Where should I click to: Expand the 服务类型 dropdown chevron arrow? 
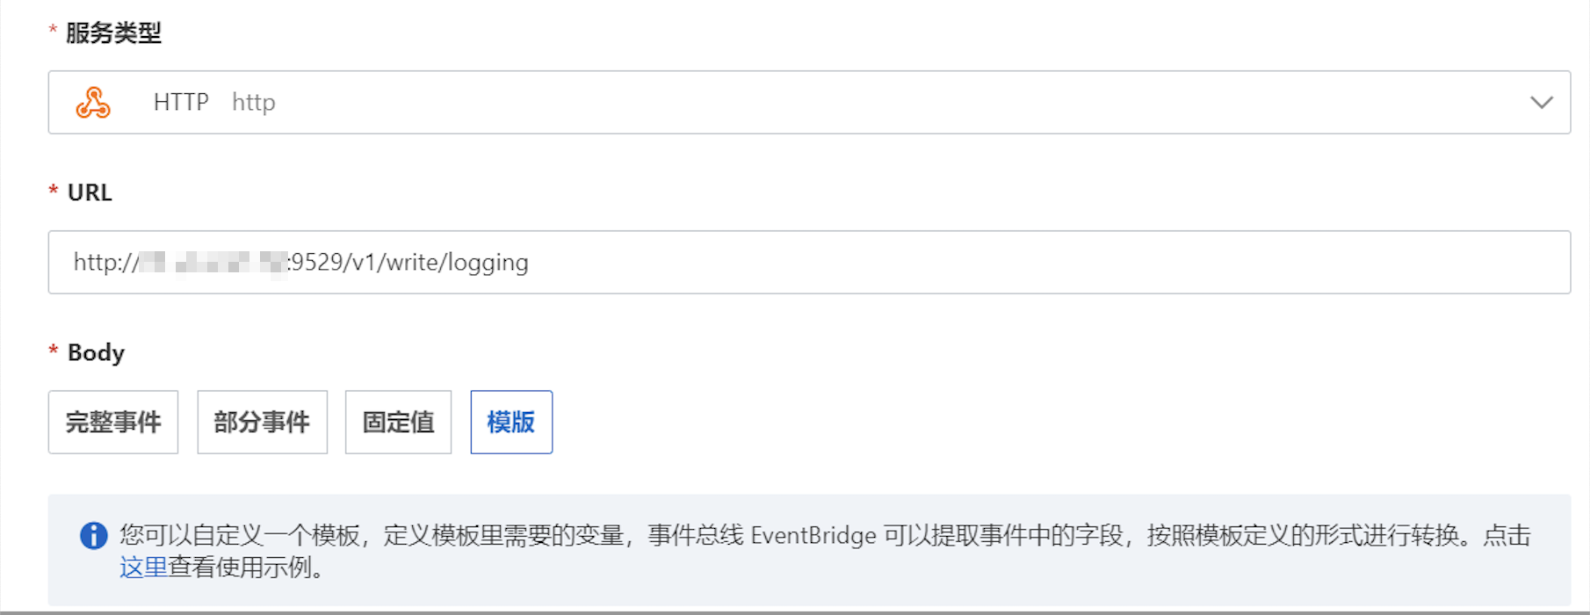1541,103
